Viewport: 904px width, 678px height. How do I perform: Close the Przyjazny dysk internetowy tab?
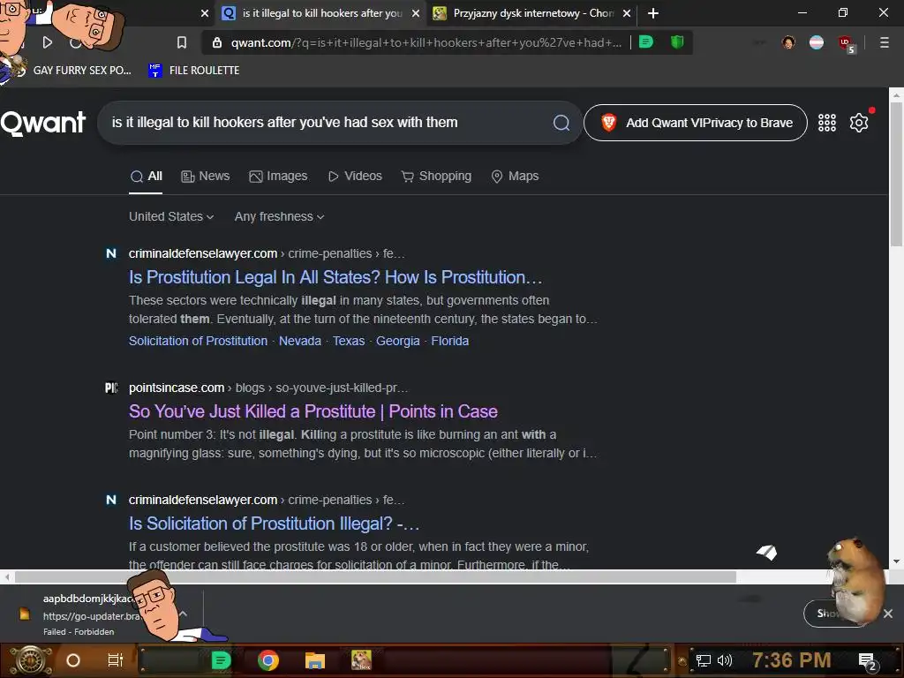pos(627,12)
